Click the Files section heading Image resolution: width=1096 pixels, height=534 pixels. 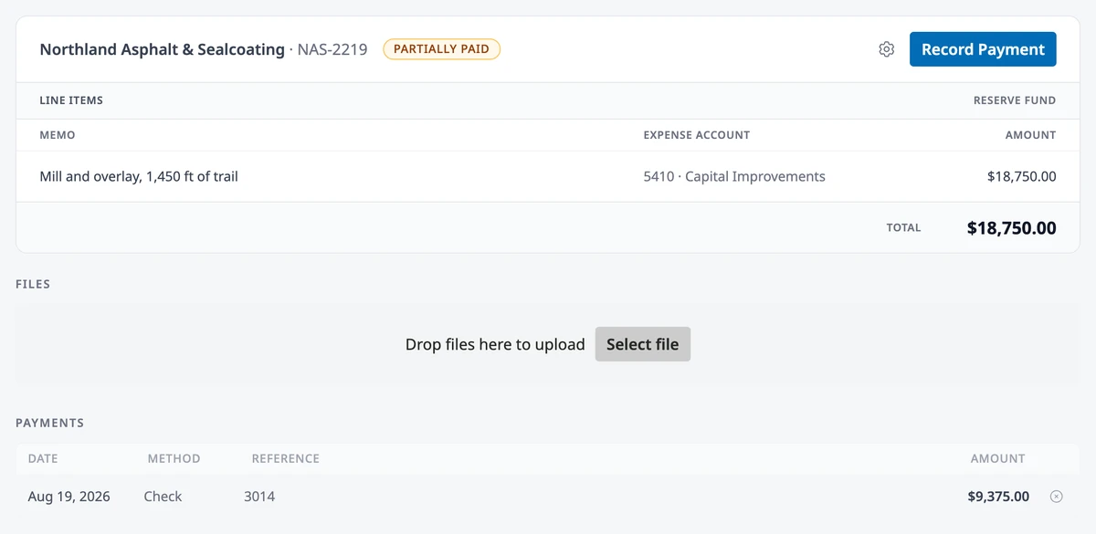point(33,284)
